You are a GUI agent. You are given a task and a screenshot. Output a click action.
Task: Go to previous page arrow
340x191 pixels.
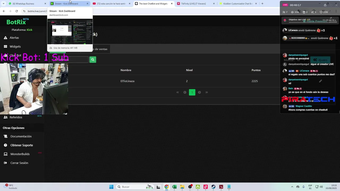(x=185, y=92)
